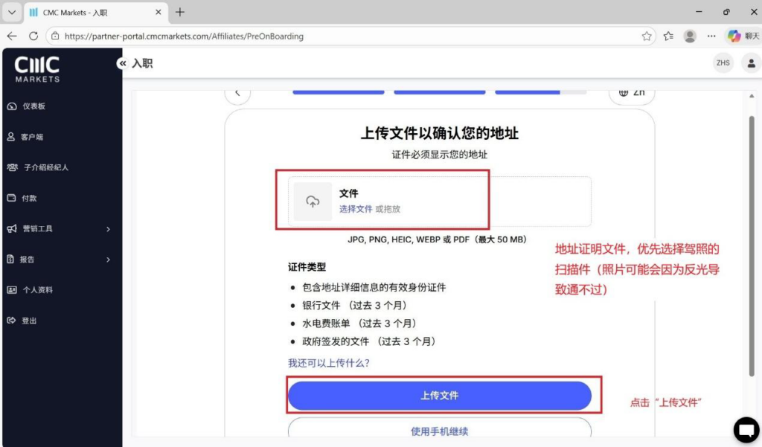Collapse the sidebar with double-chevron icon
The image size is (762, 447).
point(123,63)
